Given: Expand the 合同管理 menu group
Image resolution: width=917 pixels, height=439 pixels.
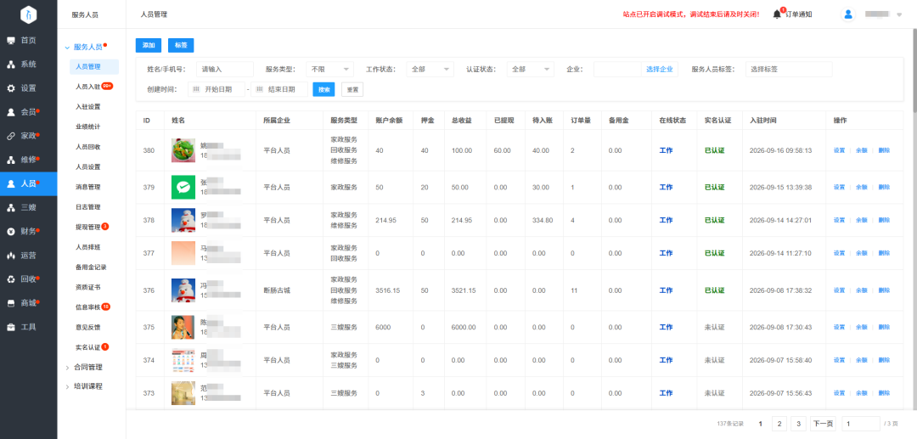Looking at the screenshot, I should coord(87,367).
